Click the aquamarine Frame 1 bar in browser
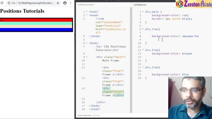The height and width of the screenshot is (119, 212). tap(36, 23)
